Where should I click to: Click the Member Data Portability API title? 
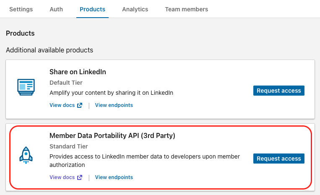tap(112, 136)
